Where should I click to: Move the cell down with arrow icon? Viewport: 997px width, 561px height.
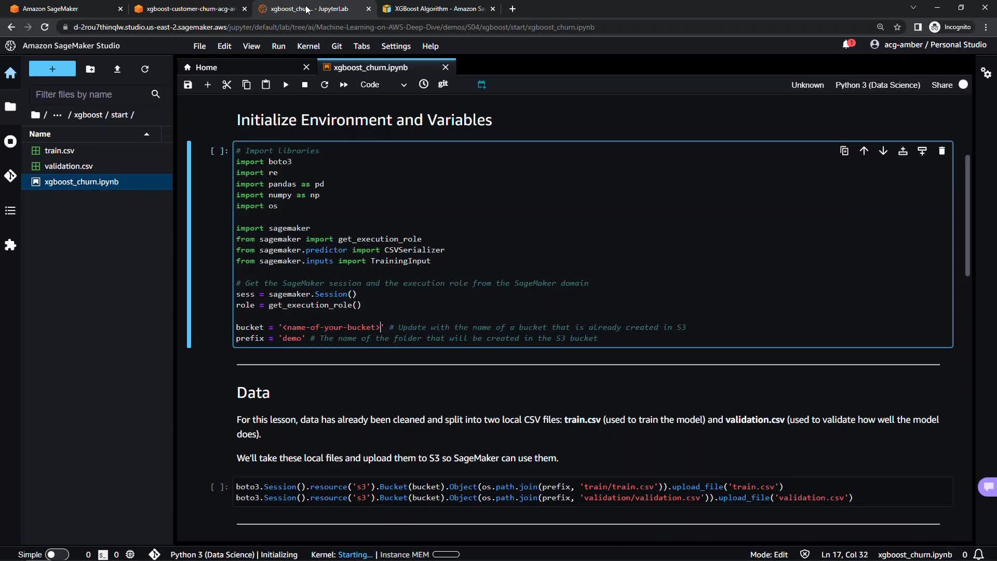[883, 151]
